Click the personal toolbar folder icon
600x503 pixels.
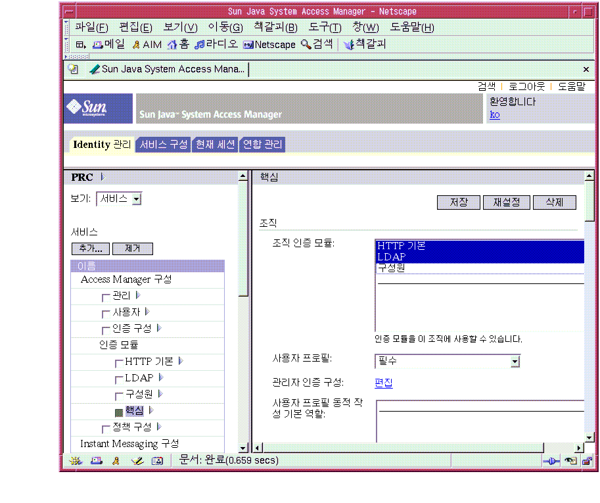pos(80,45)
